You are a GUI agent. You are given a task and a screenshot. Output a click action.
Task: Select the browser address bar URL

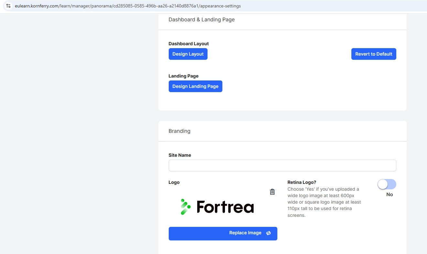click(x=128, y=6)
